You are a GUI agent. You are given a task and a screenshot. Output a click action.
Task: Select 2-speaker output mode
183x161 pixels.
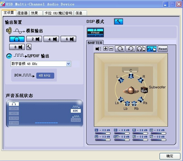click(34, 39)
